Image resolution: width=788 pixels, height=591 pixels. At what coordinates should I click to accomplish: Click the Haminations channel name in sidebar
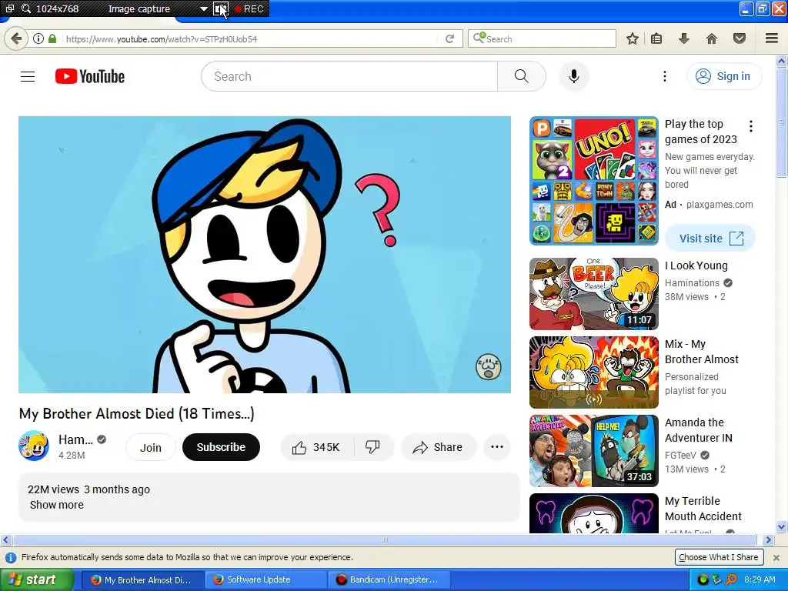(x=692, y=283)
